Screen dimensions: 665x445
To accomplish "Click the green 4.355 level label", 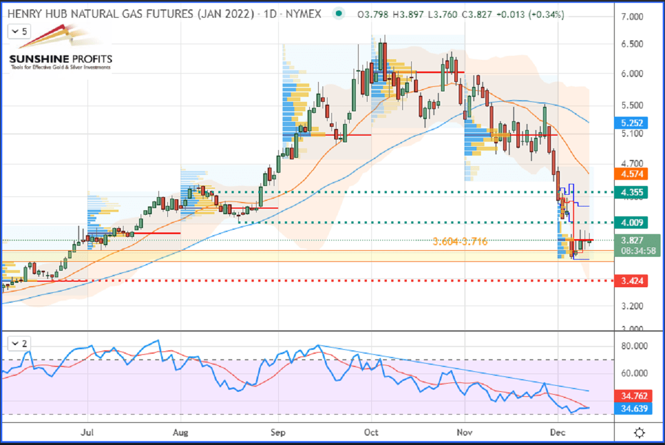I will click(x=632, y=192).
